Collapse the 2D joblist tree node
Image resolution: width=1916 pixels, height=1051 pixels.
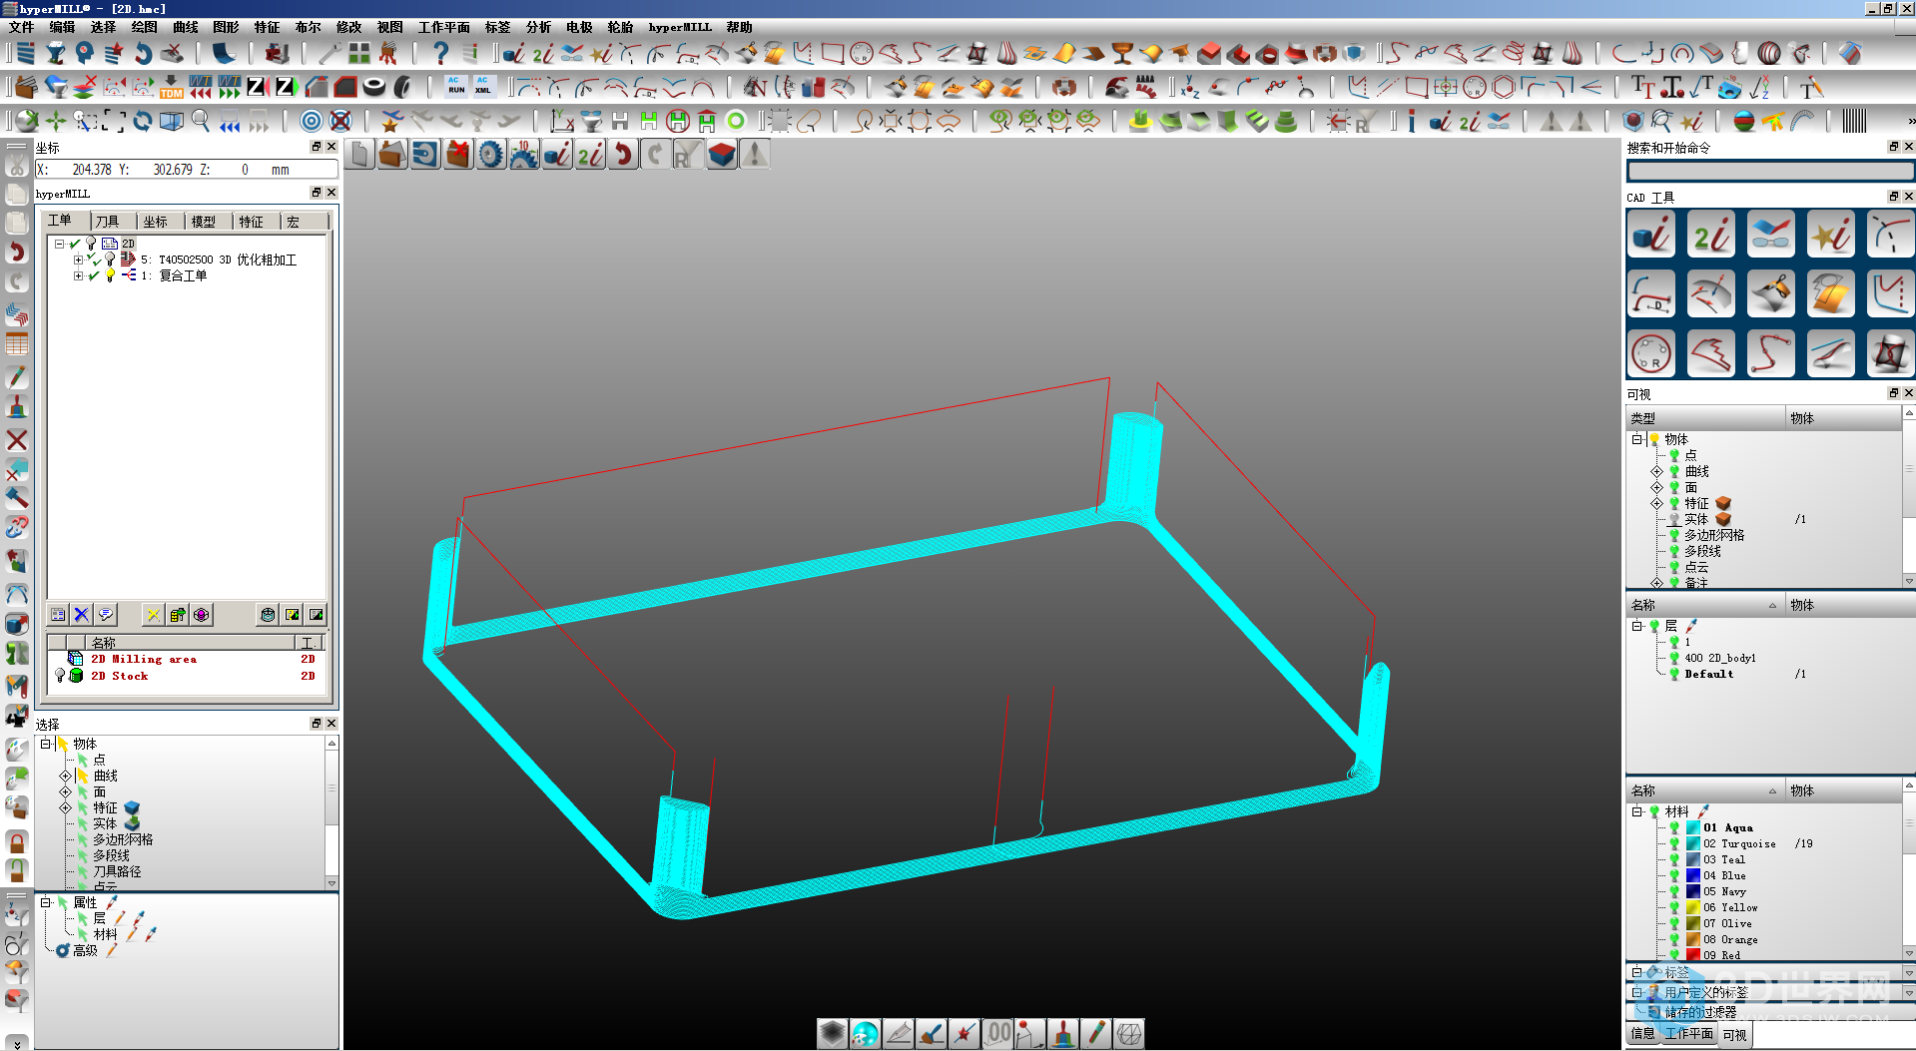[59, 244]
